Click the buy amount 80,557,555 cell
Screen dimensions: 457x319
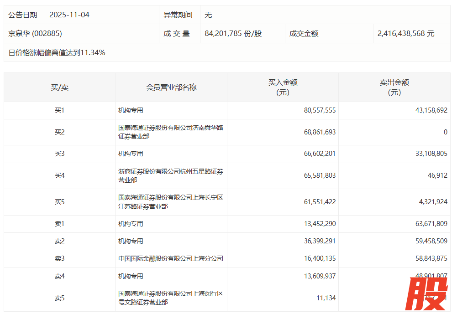pos(320,110)
